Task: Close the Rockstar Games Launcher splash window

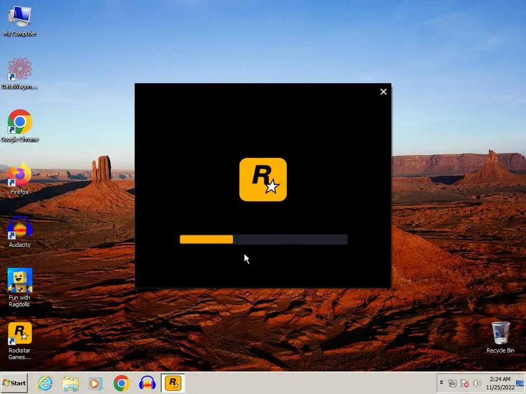Action: [x=383, y=92]
